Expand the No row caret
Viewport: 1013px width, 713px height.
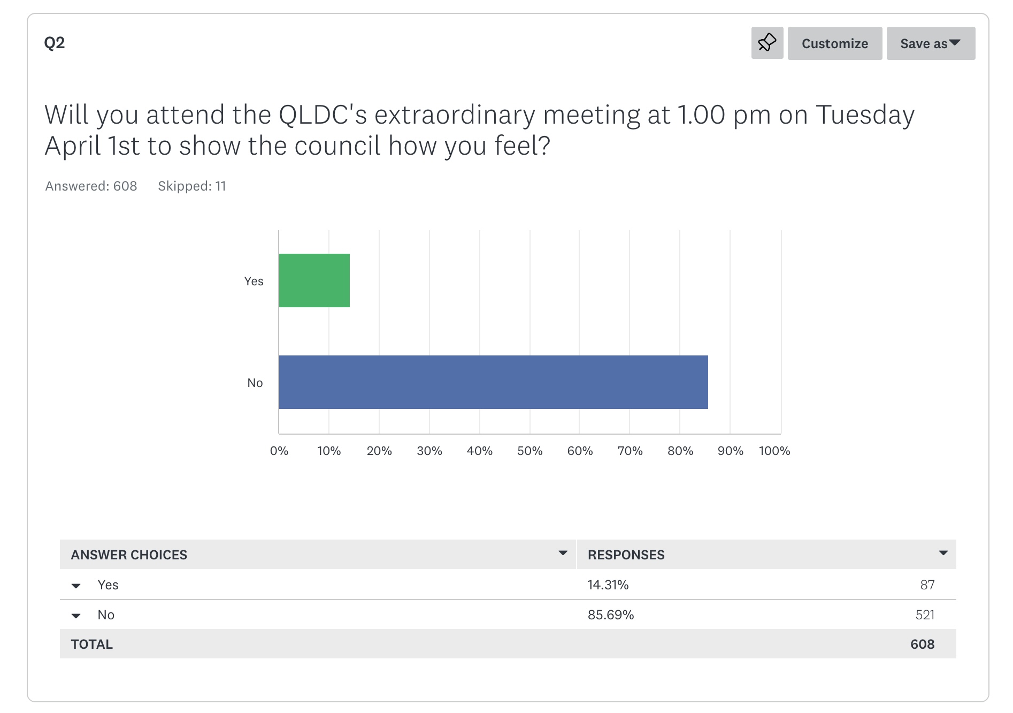(76, 616)
